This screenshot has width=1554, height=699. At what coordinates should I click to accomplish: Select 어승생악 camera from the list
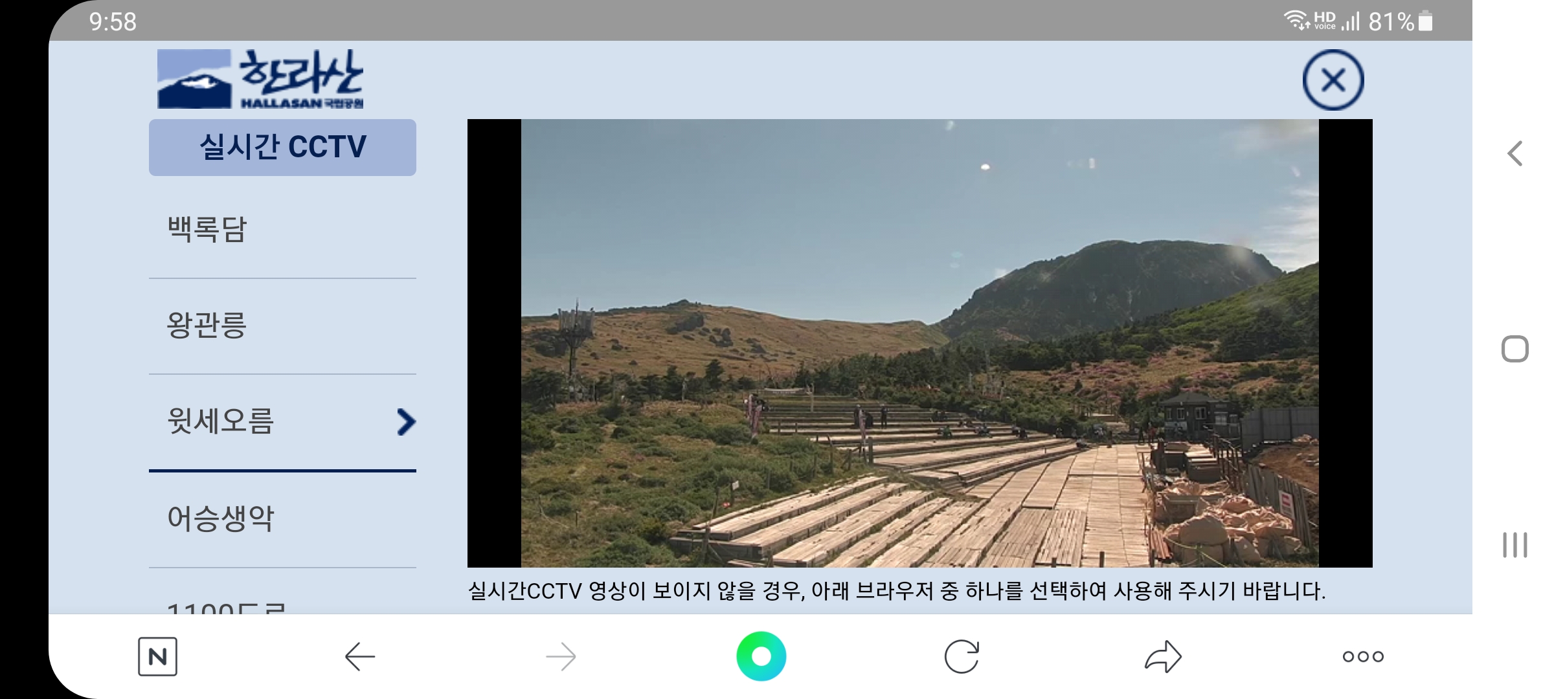282,519
